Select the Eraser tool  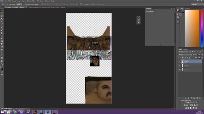[2, 38]
